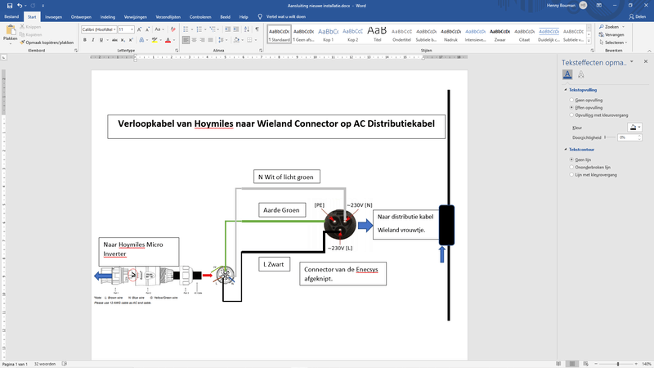This screenshot has height=368, width=654.
Task: Open line spacing dropdown
Action: [222, 40]
